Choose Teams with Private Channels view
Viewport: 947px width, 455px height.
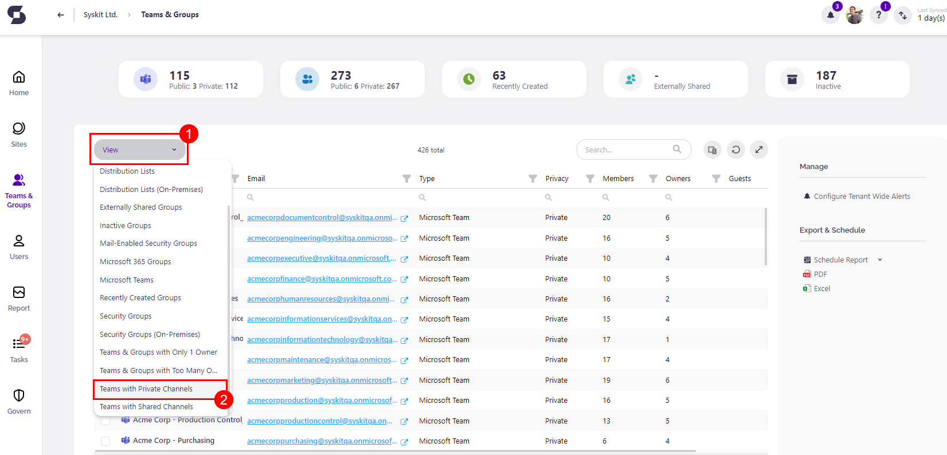point(146,389)
